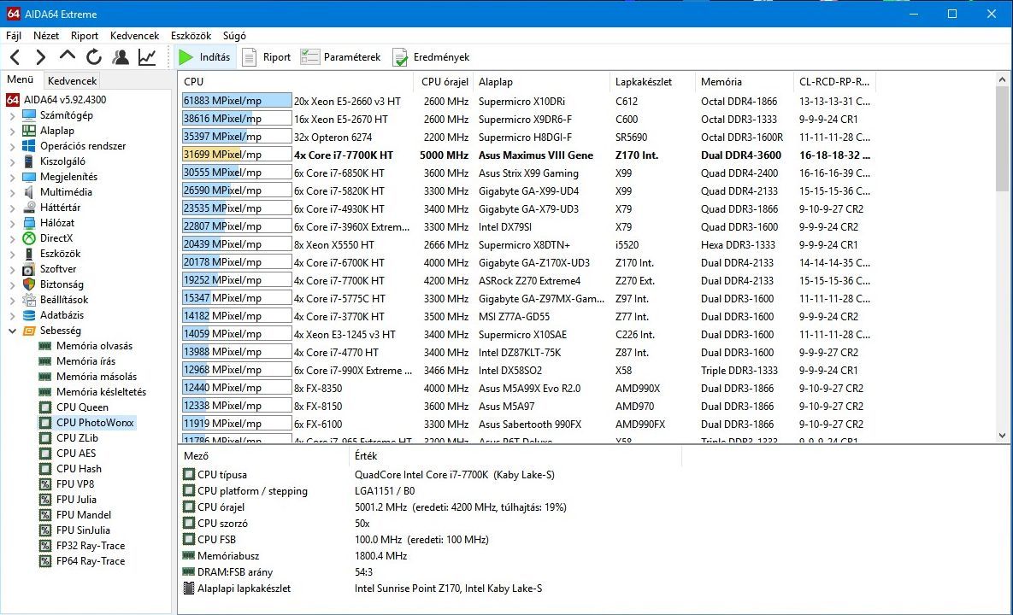Select the 61883 MPixel/mp result bar
Viewport: 1013px width, 615px height.
237,102
